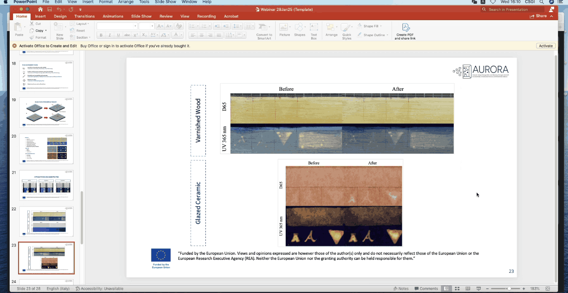
Task: Click Search in Presentation field
Action: pos(513,9)
